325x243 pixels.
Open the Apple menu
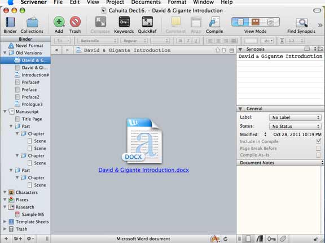pos(10,2)
